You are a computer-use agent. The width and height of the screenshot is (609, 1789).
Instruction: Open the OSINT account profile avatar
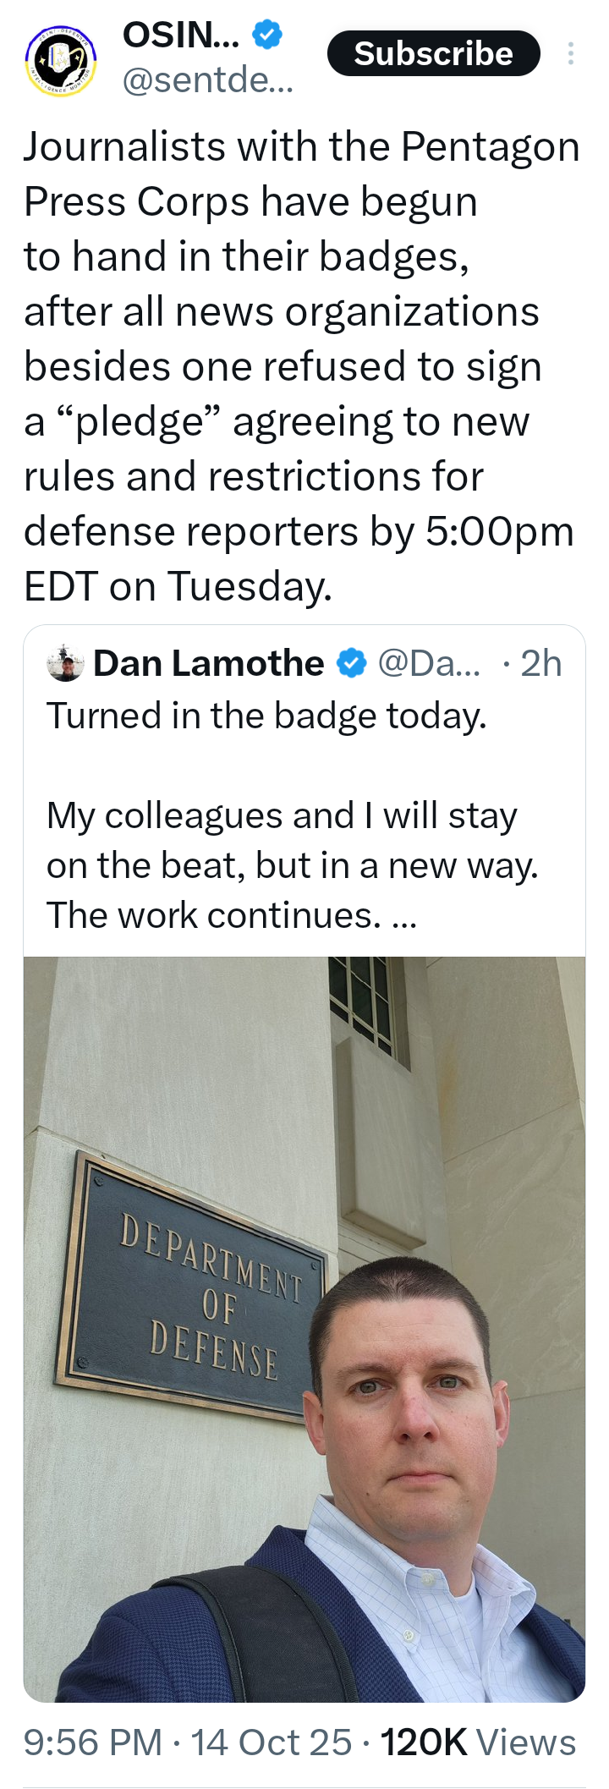(x=60, y=60)
